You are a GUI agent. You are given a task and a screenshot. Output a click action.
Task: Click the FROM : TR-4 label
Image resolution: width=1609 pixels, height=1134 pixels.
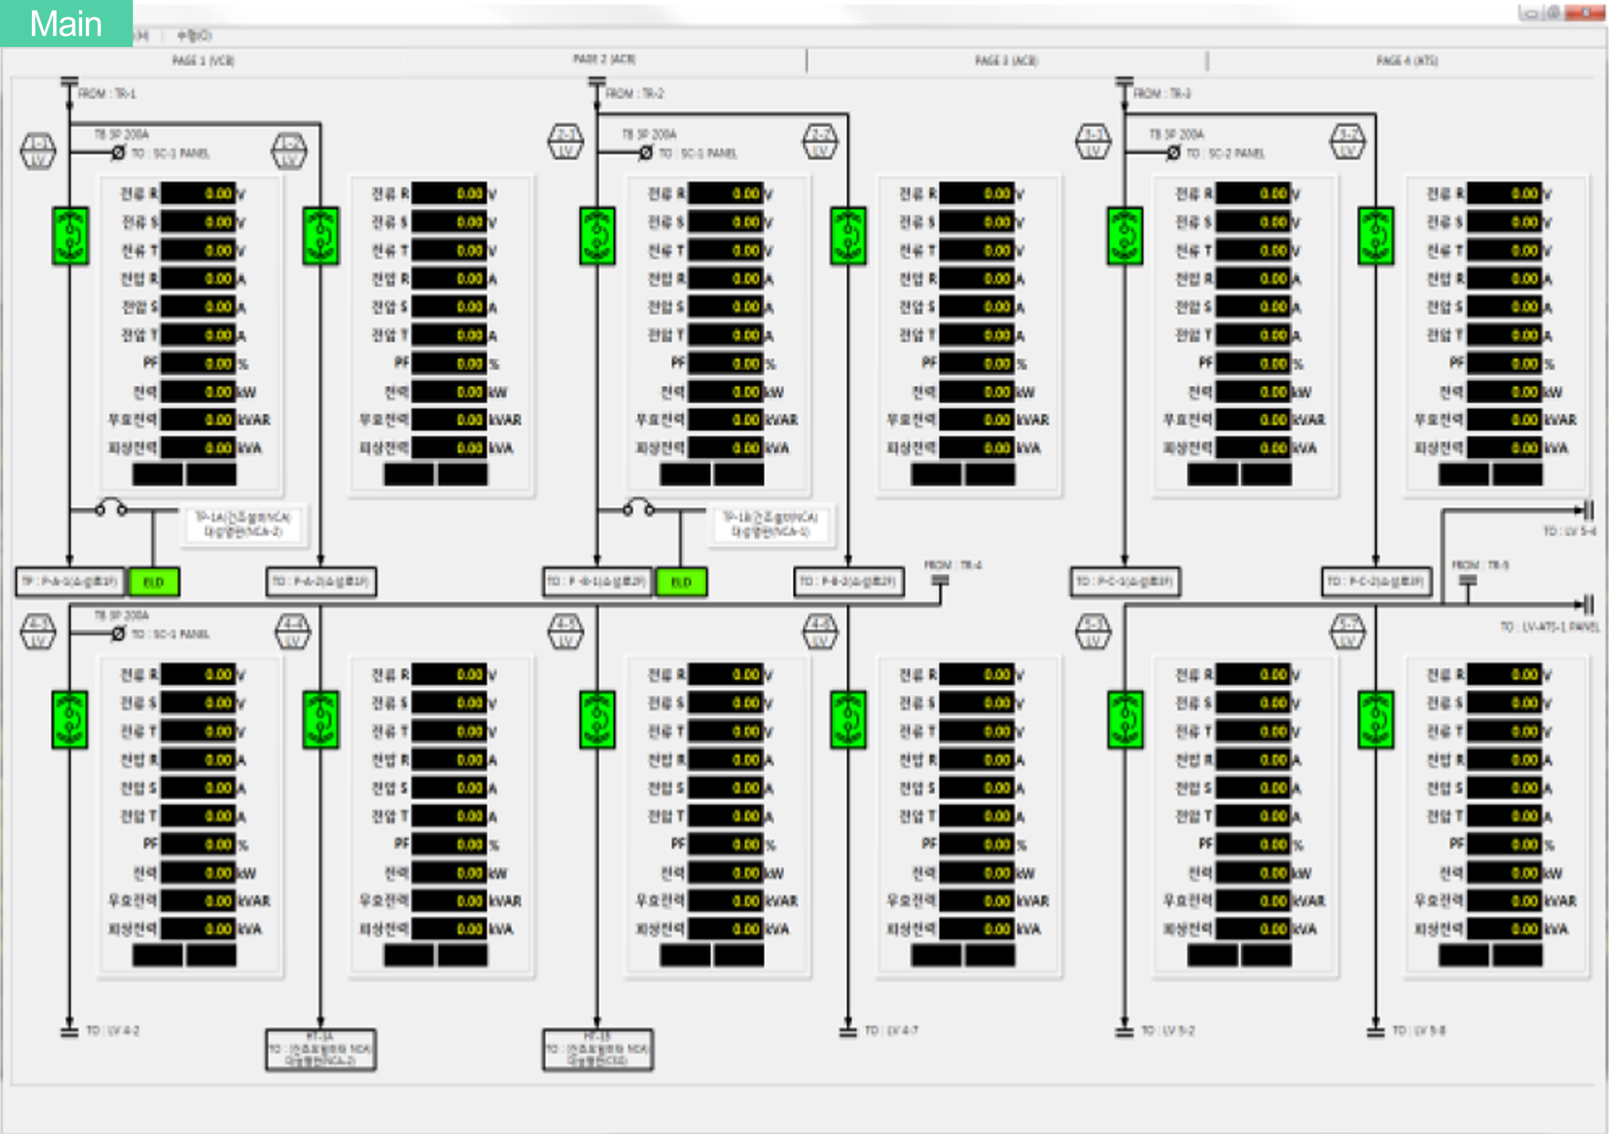953,565
